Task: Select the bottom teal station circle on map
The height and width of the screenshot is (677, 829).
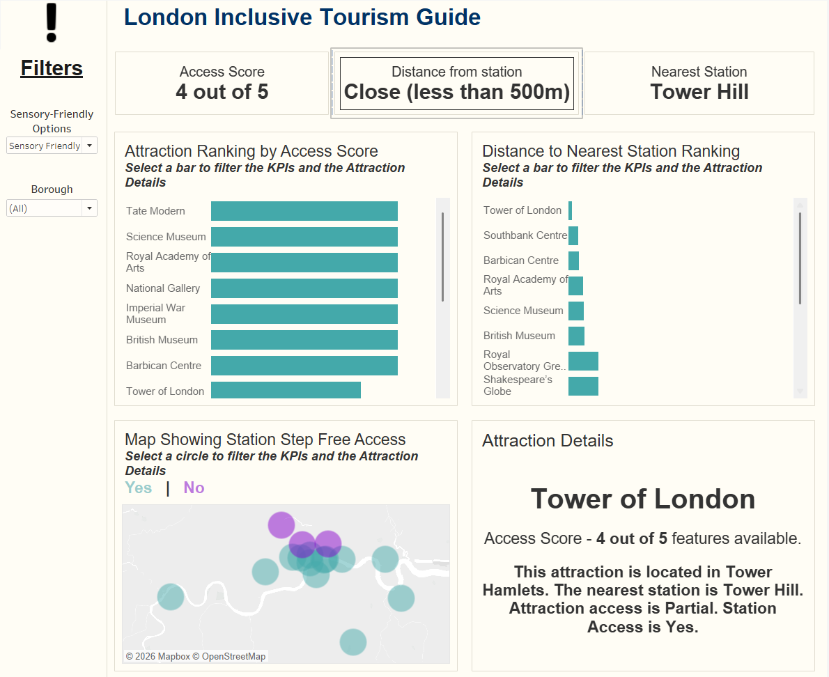Action: click(353, 641)
